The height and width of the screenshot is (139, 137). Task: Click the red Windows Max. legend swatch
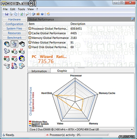(30, 122)
